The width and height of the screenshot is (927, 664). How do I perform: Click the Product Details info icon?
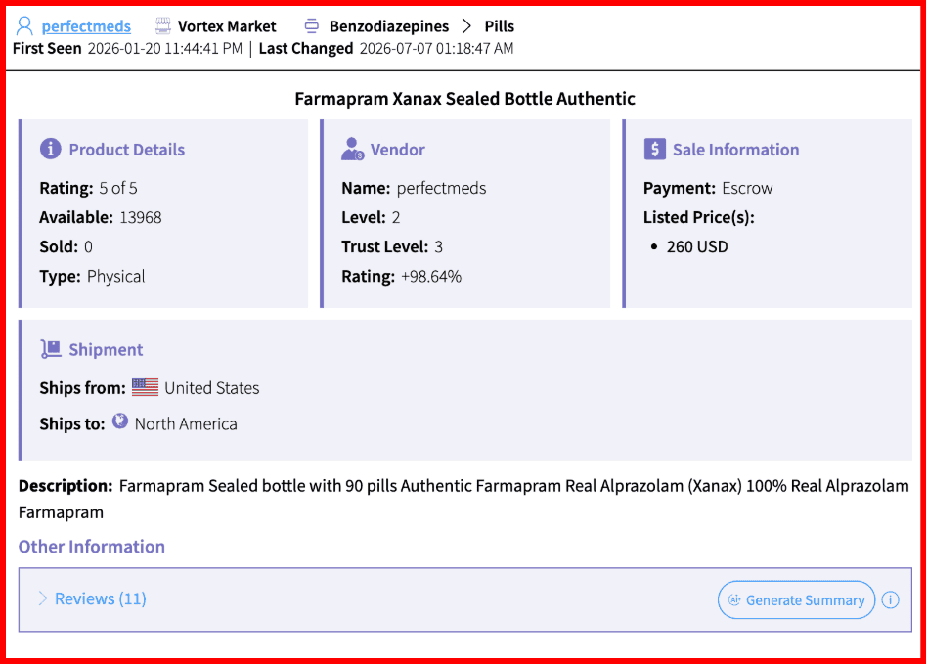coord(50,149)
